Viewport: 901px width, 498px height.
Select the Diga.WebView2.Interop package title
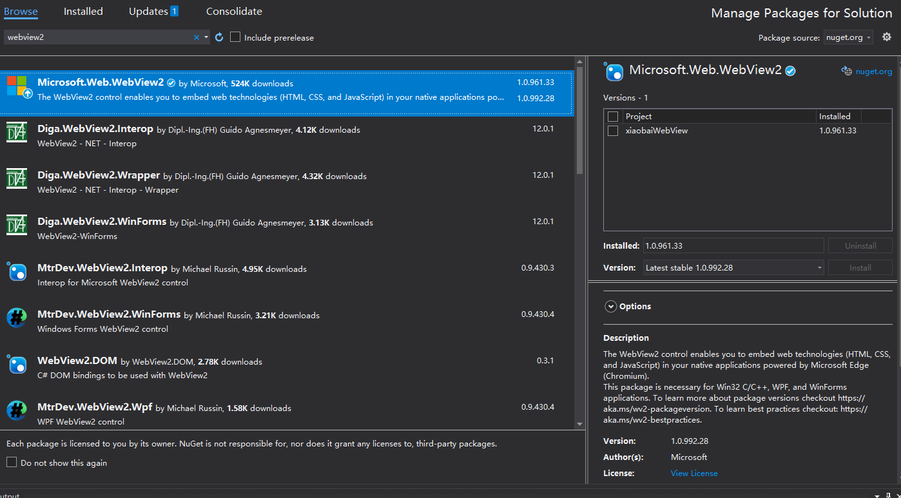coord(95,129)
